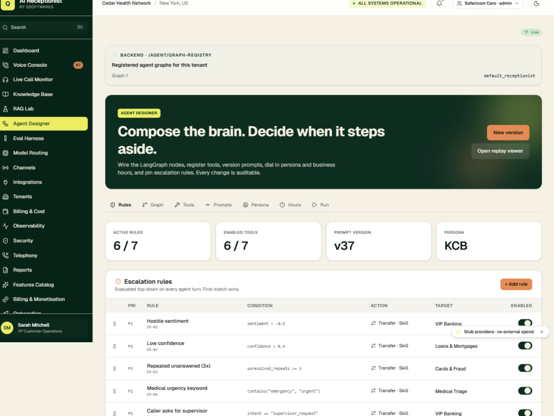Open the Run tab
This screenshot has width=554, height=416.
coord(320,205)
